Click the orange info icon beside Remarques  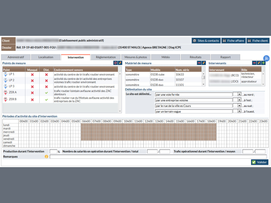46,157
